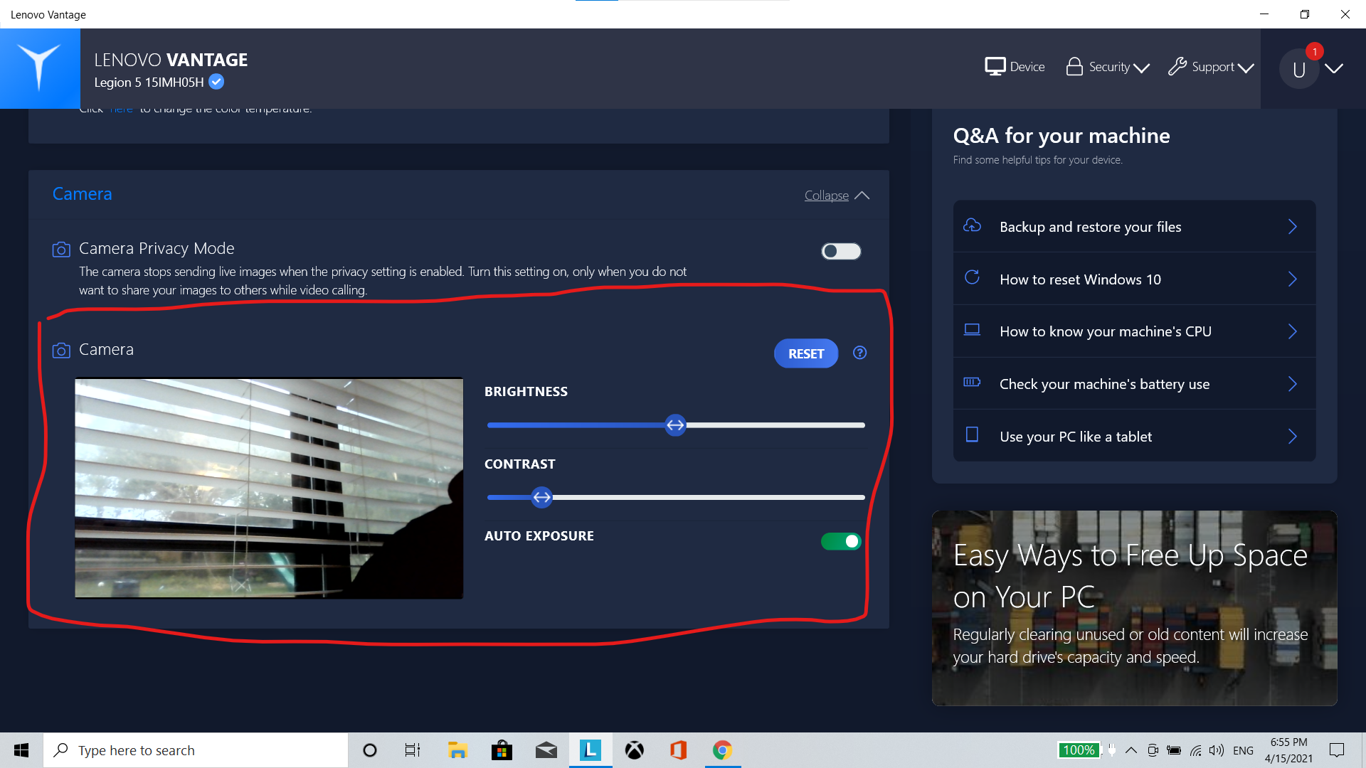The height and width of the screenshot is (768, 1366).
Task: Click chevron arrow on PC like a tablet row
Action: [x=1293, y=436]
